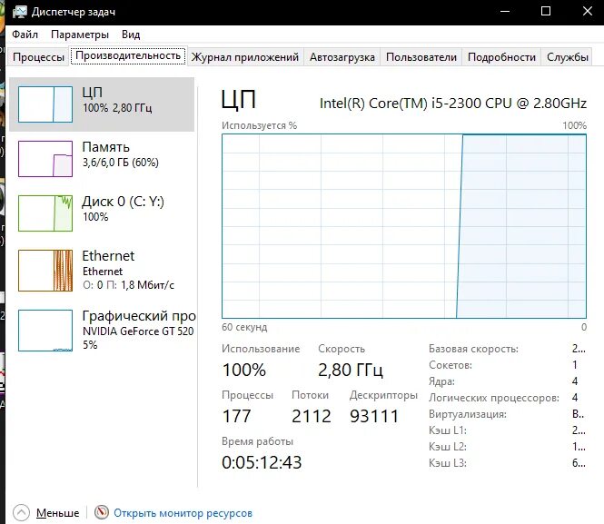Click the Скорость 2,80 ГГц value
This screenshot has height=524, width=604.
coord(351,370)
